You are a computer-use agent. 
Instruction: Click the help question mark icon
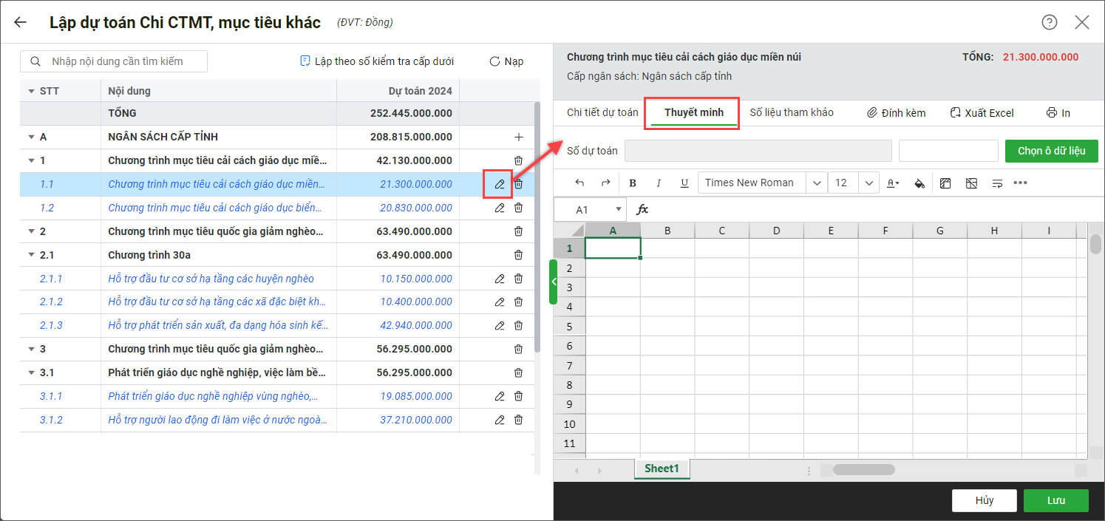pyautogui.click(x=1049, y=22)
